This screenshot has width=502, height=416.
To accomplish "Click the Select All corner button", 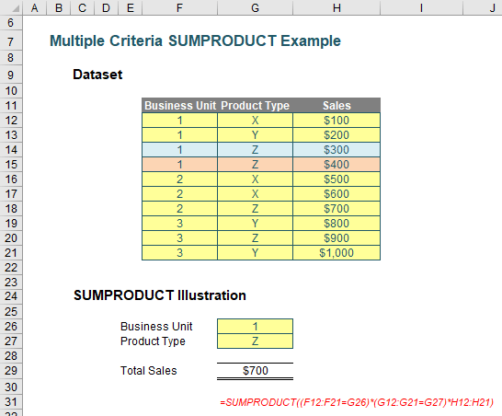I will click(x=11, y=7).
